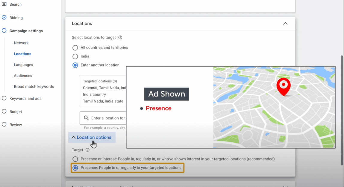Open Network in campaign settings
The height and width of the screenshot is (187, 344).
(21, 43)
